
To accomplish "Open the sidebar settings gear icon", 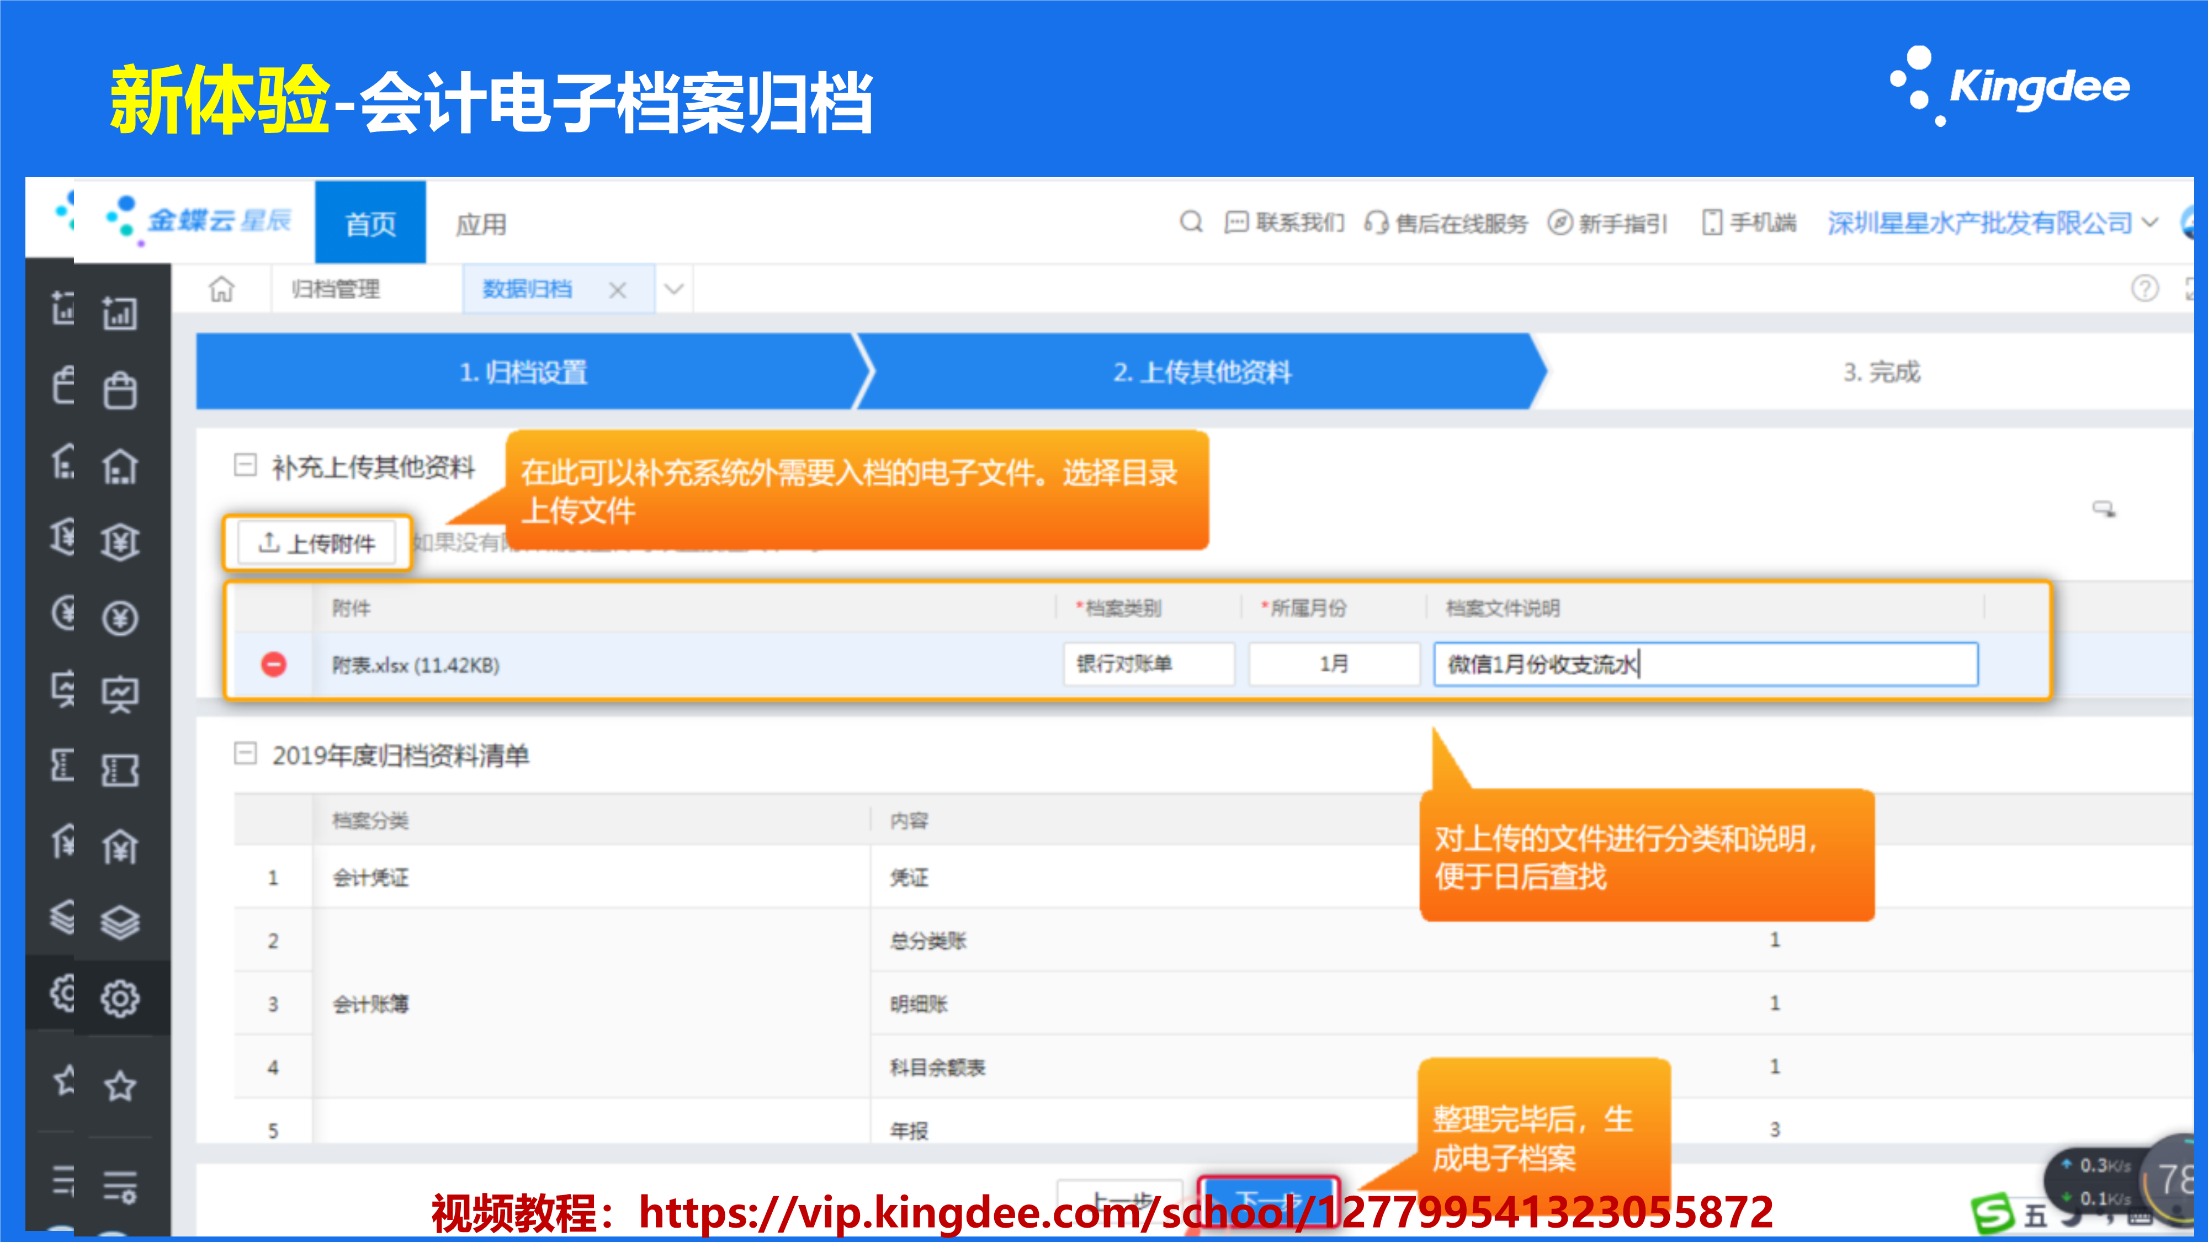I will 120,999.
